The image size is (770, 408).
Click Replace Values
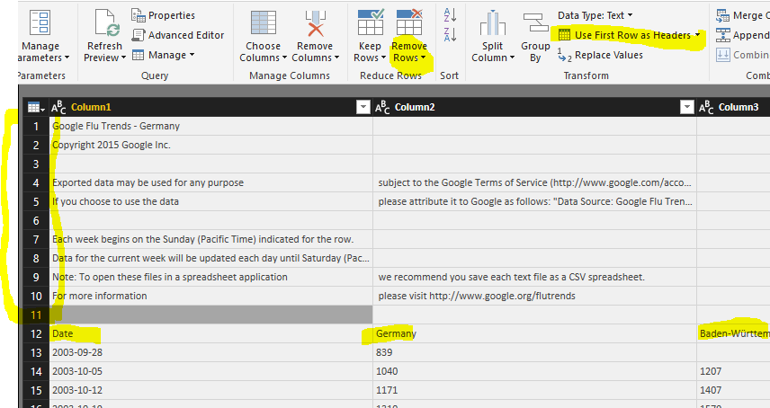coord(600,56)
